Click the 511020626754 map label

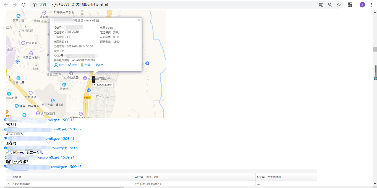pyautogui.click(x=103, y=85)
